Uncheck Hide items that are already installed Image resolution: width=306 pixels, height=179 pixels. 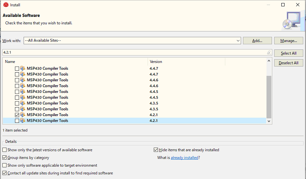pyautogui.click(x=156, y=150)
